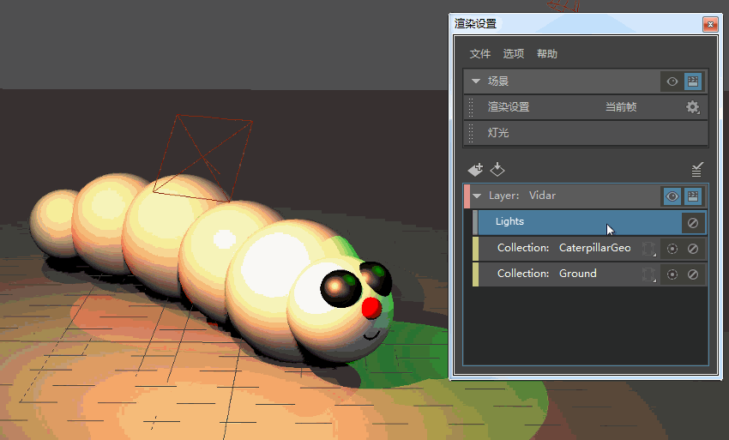The image size is (729, 440).
Task: Click the 渲染设置 row drag handle
Action: pyautogui.click(x=471, y=107)
